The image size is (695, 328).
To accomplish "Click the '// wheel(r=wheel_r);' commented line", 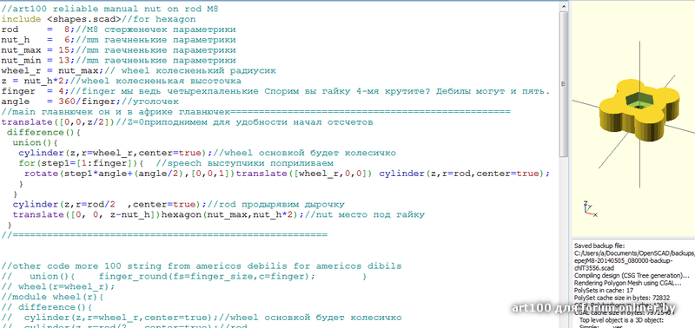I will (58, 286).
